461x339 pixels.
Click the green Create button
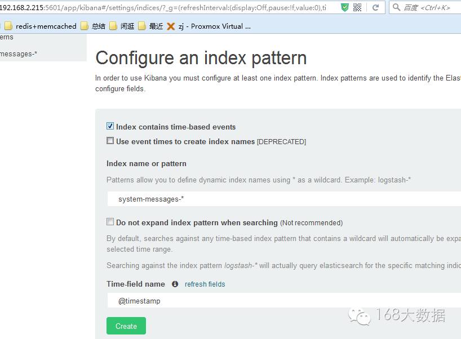click(x=126, y=326)
